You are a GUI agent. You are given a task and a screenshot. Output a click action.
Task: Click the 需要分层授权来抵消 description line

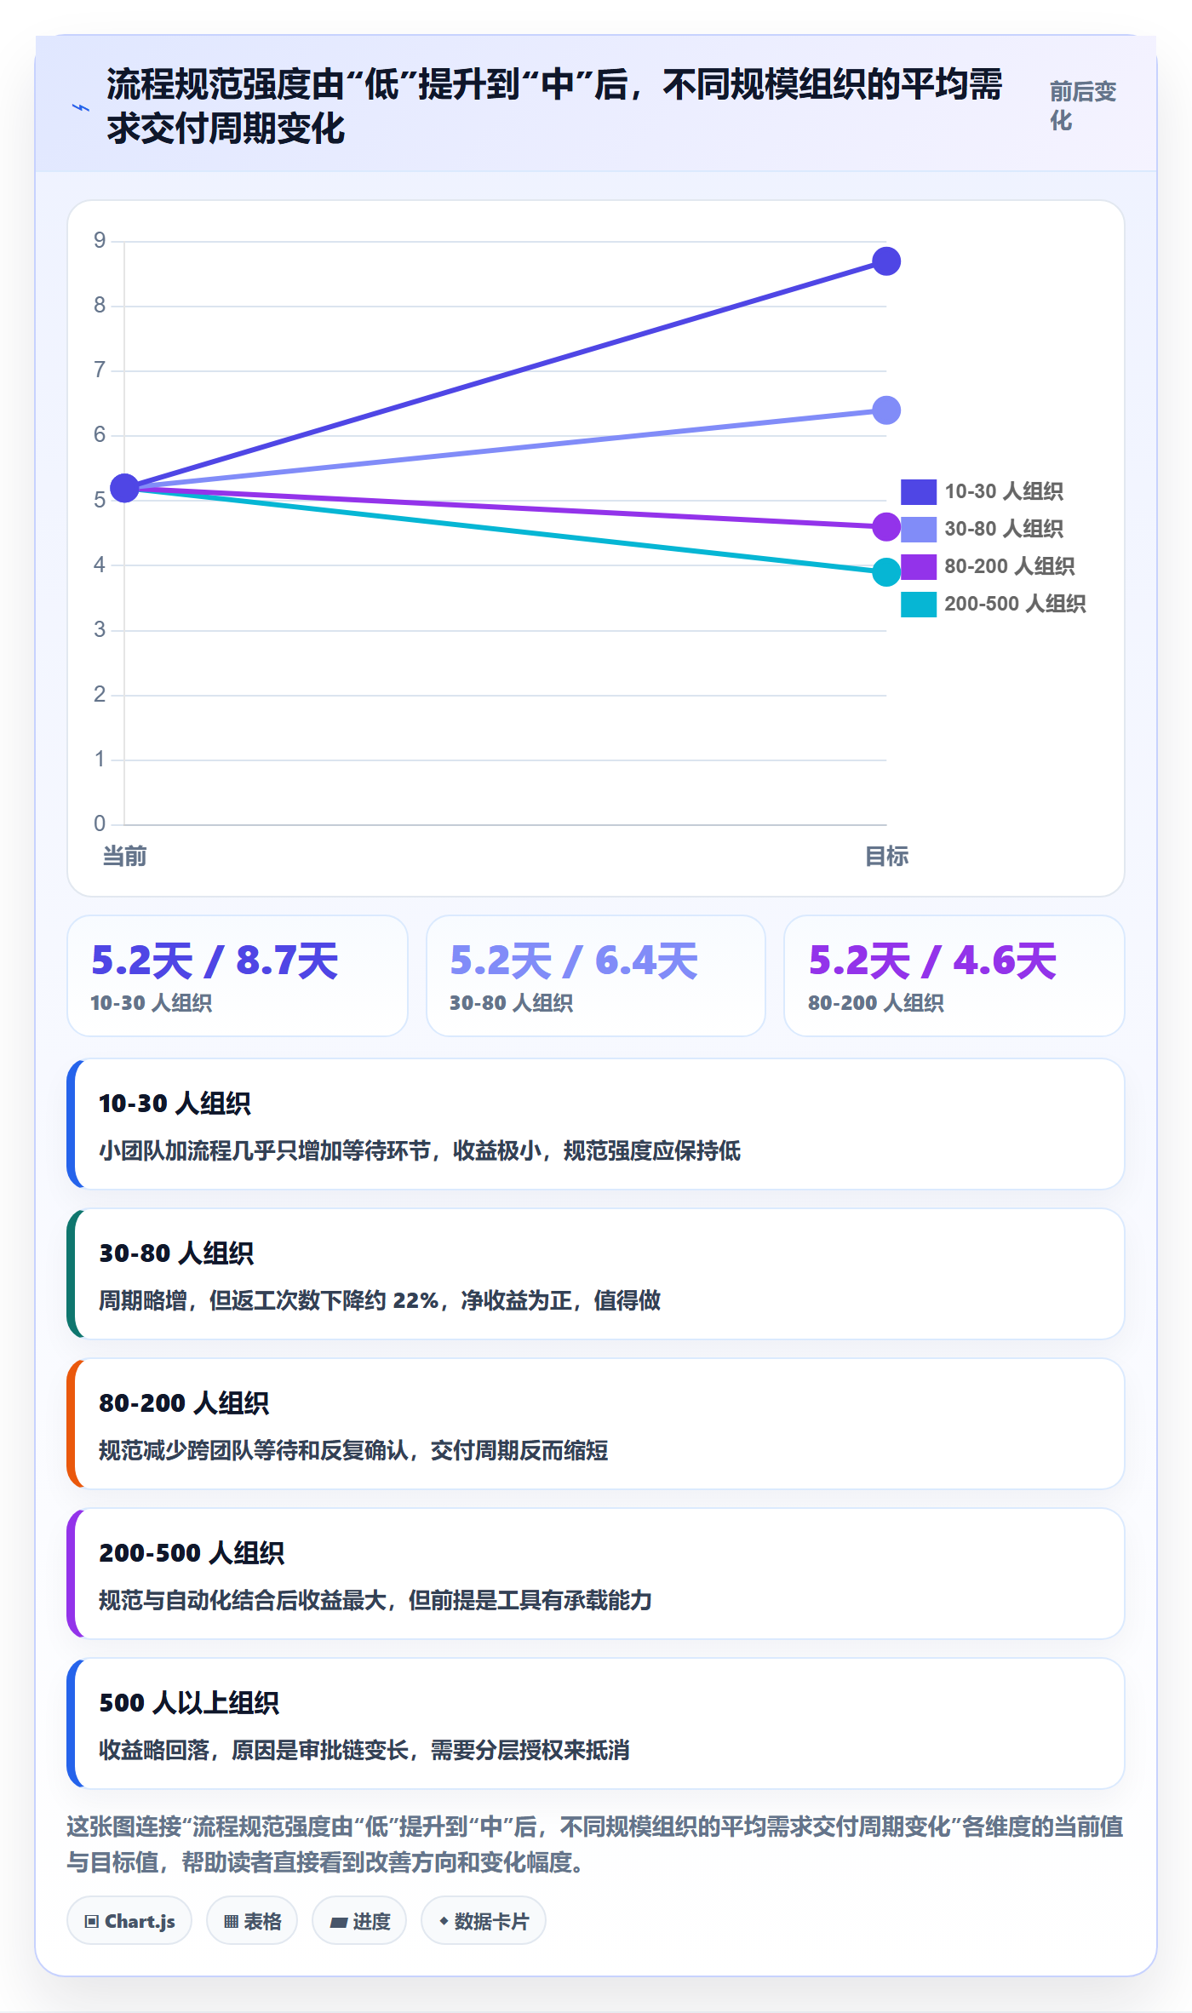[364, 1750]
